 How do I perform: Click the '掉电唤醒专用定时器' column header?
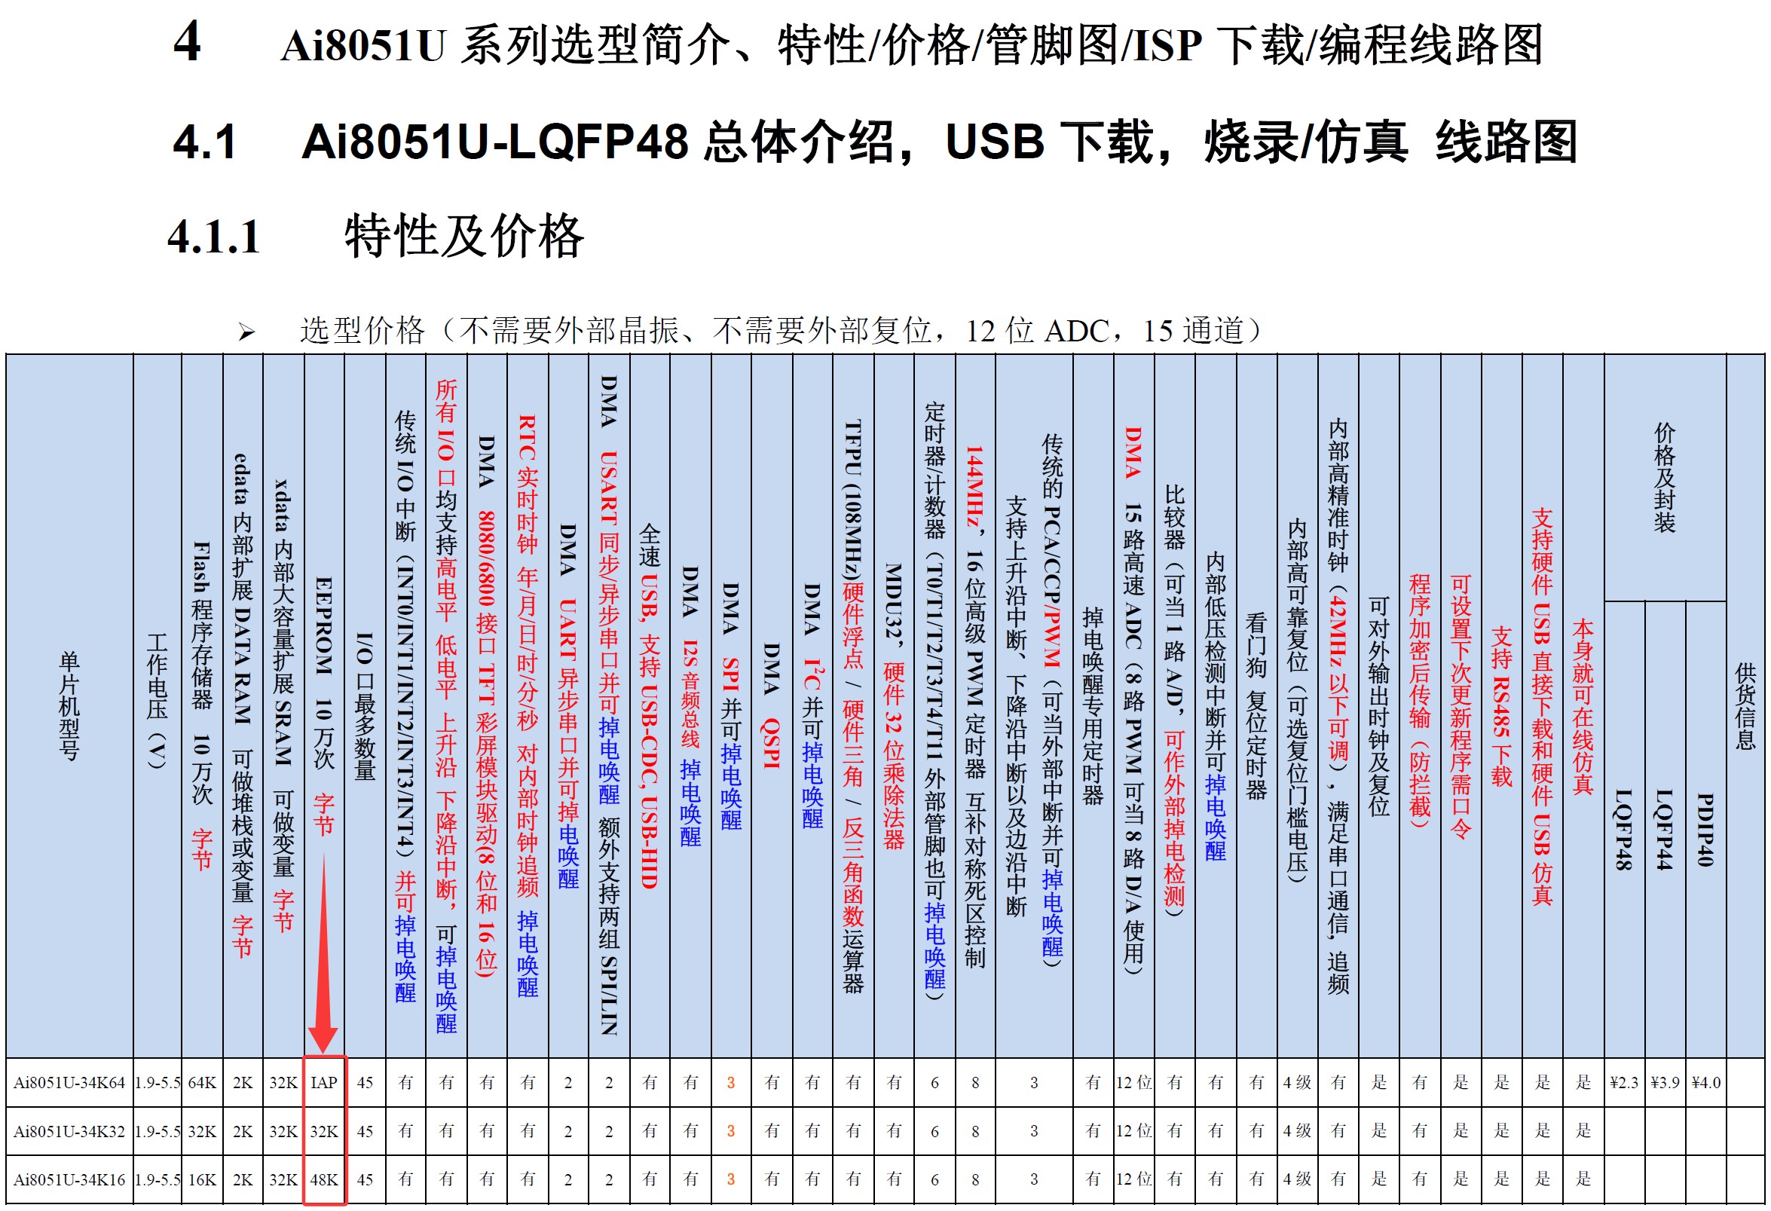coord(1093,705)
